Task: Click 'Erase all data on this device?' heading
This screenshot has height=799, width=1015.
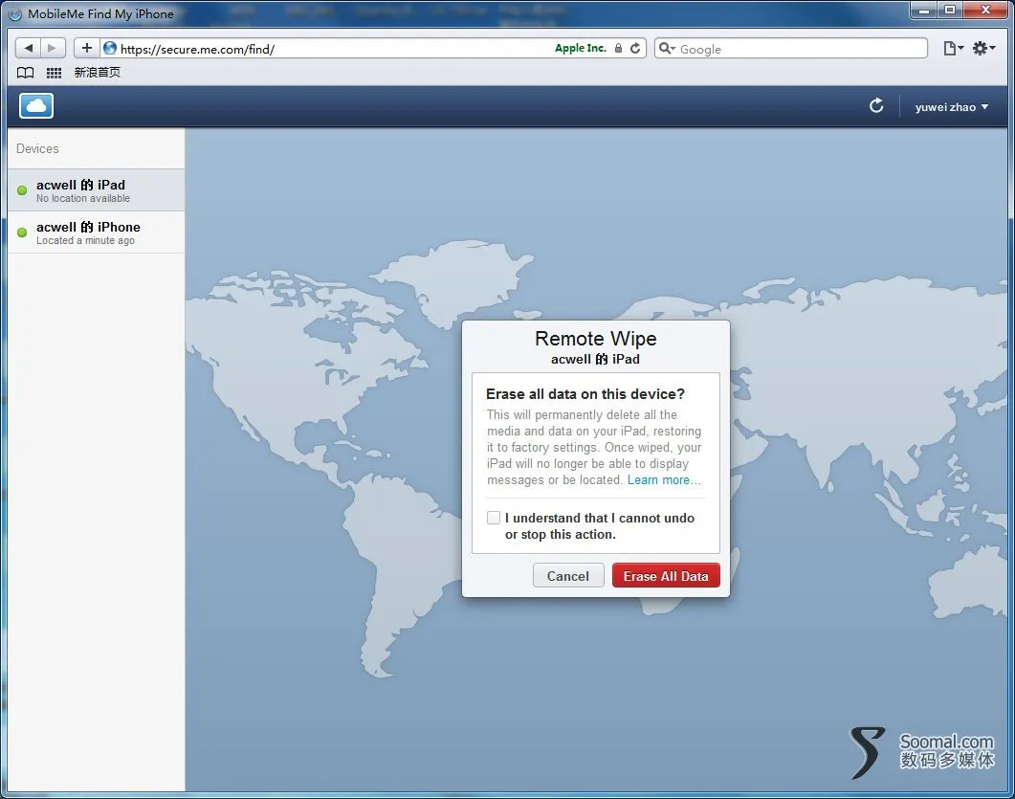Action: click(585, 393)
